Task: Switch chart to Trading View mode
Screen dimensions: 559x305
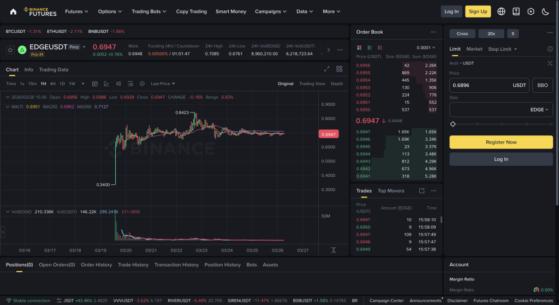Action: click(312, 84)
